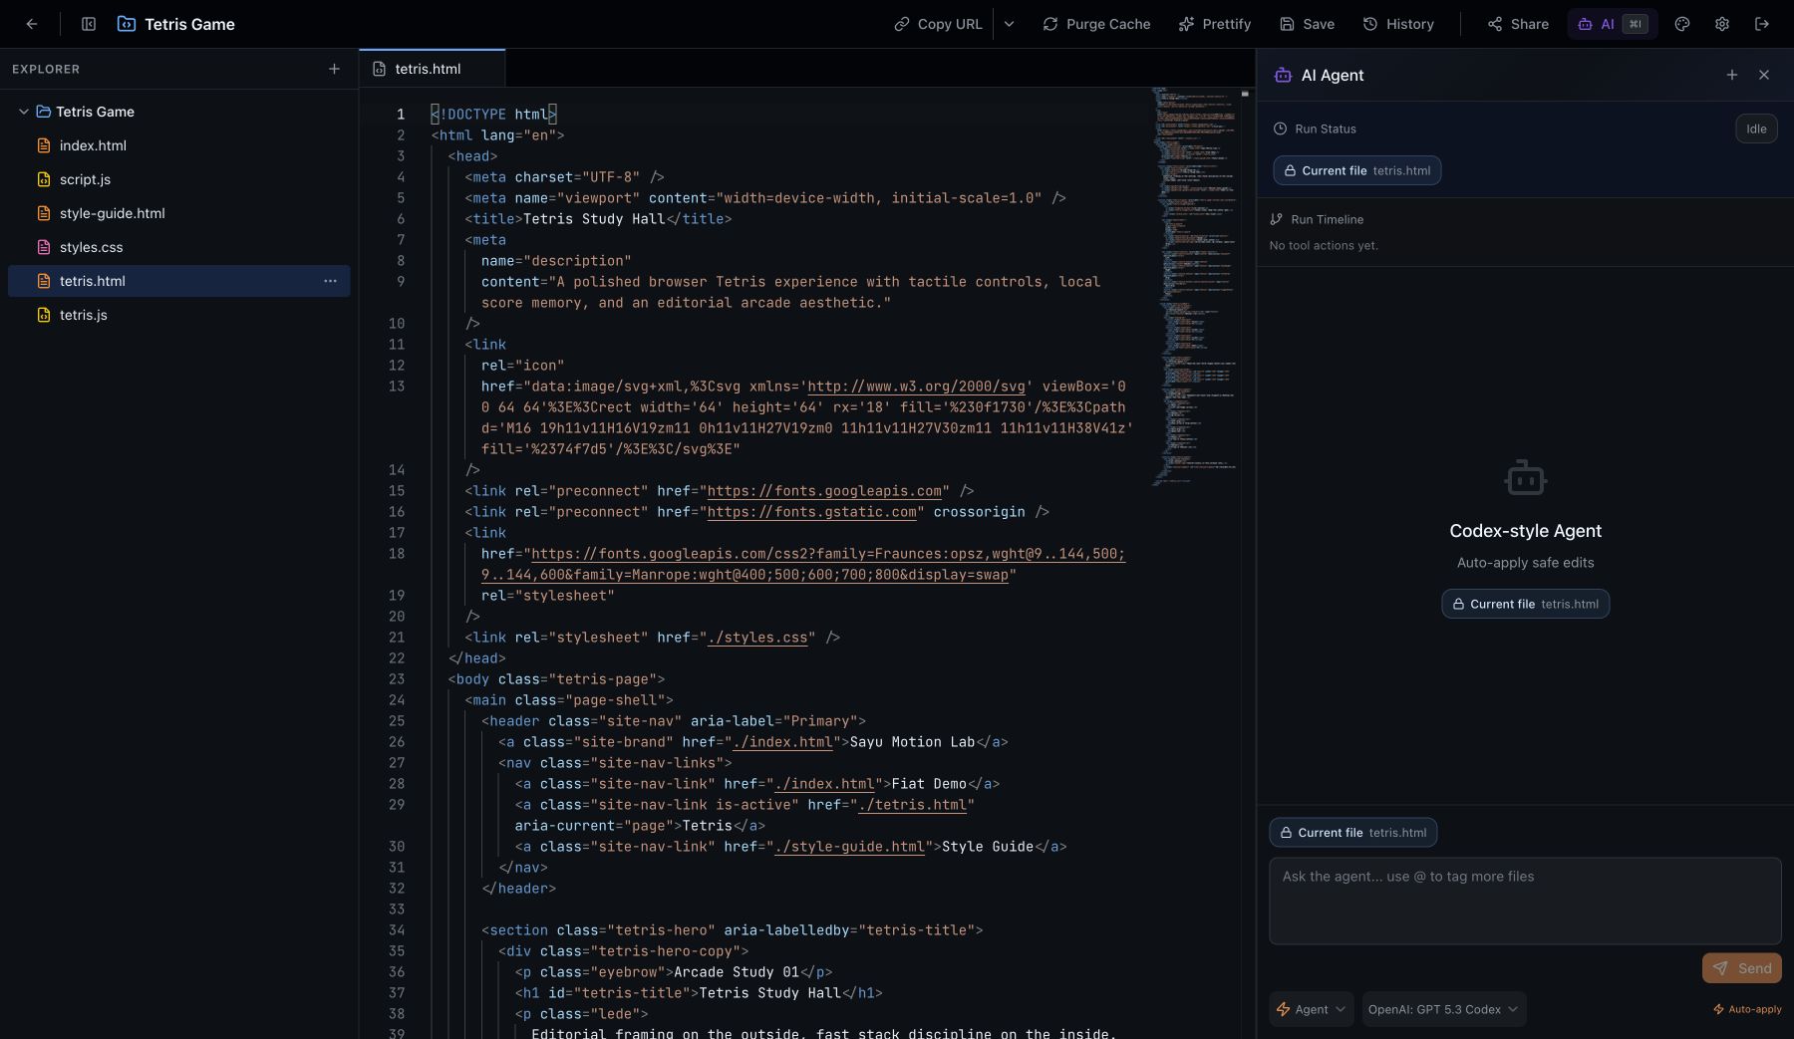Image resolution: width=1794 pixels, height=1039 pixels.
Task: Close the AI Agent panel
Action: click(1764, 75)
